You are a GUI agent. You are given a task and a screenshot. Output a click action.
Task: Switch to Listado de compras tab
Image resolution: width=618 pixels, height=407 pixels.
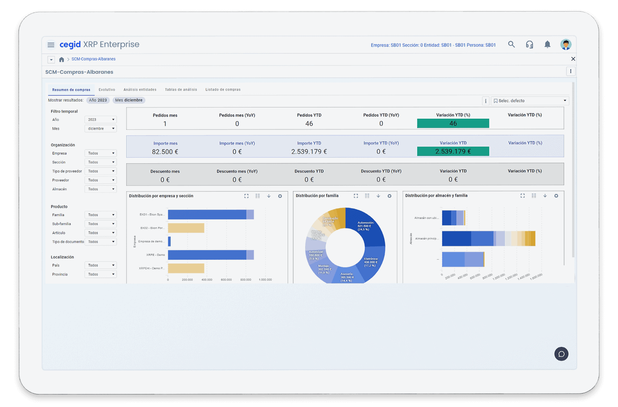(223, 90)
